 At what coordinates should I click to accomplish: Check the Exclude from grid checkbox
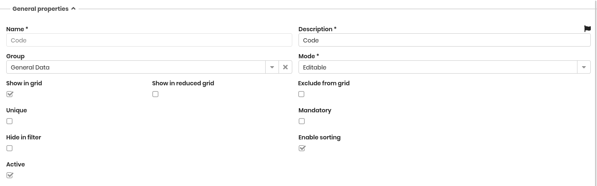[x=301, y=94]
